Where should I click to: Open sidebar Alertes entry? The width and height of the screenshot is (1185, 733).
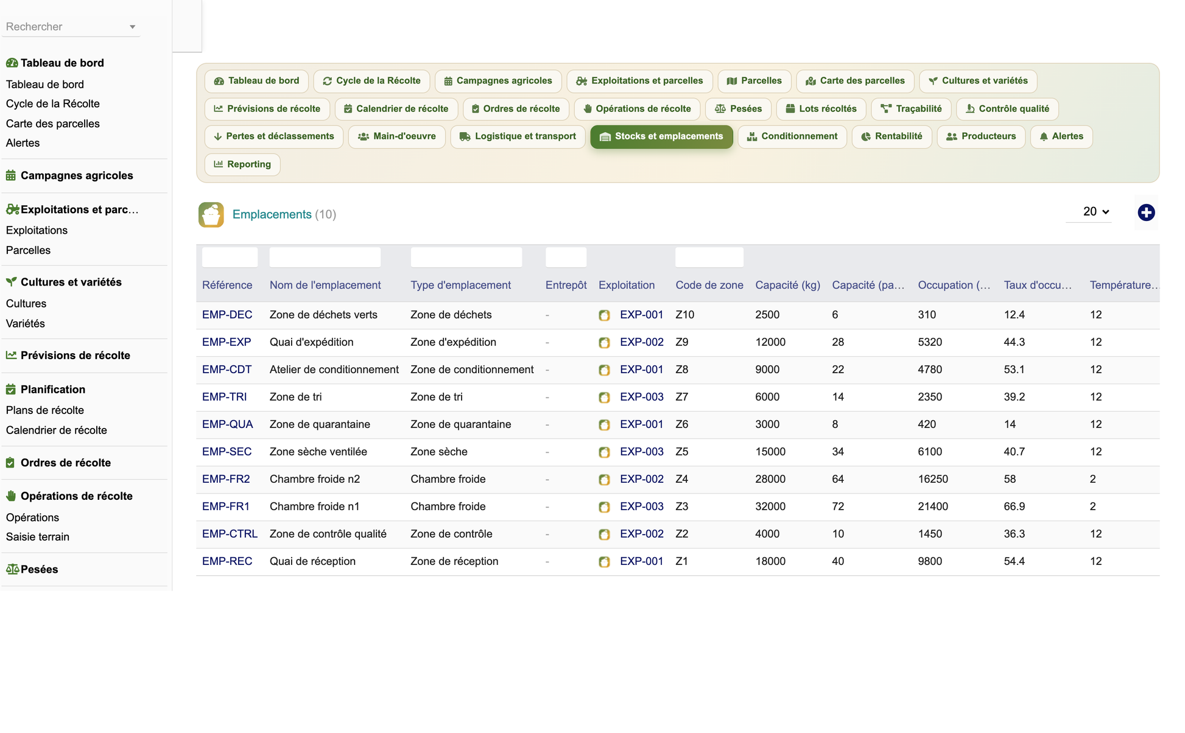tap(23, 143)
